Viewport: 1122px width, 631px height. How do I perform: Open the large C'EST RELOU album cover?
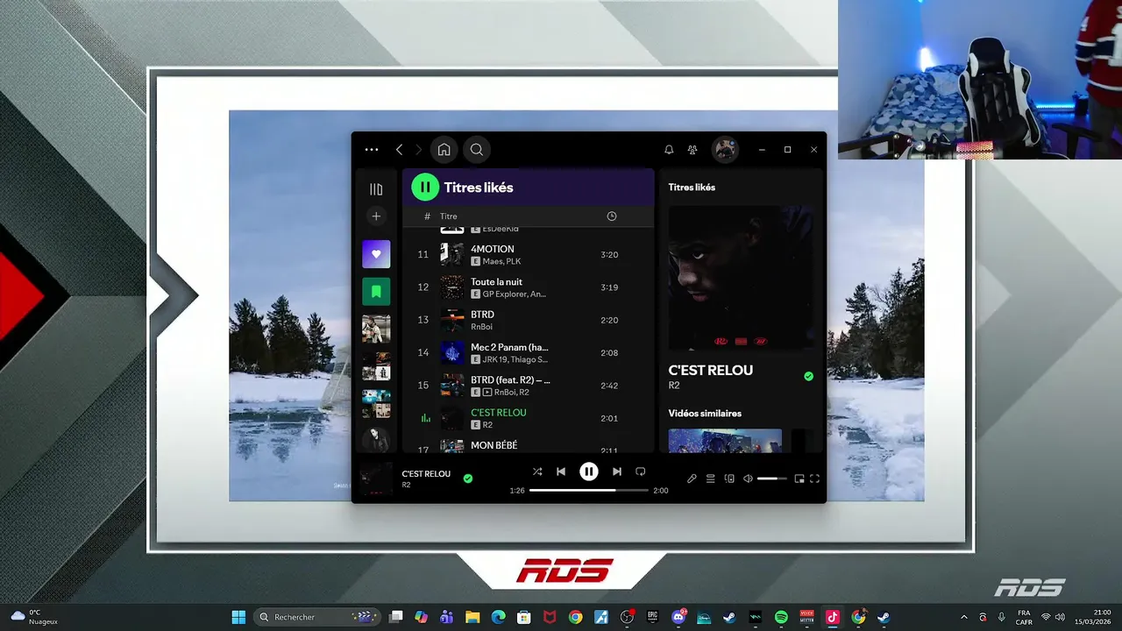[x=741, y=277]
